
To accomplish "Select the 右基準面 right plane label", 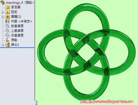I will (17, 35).
